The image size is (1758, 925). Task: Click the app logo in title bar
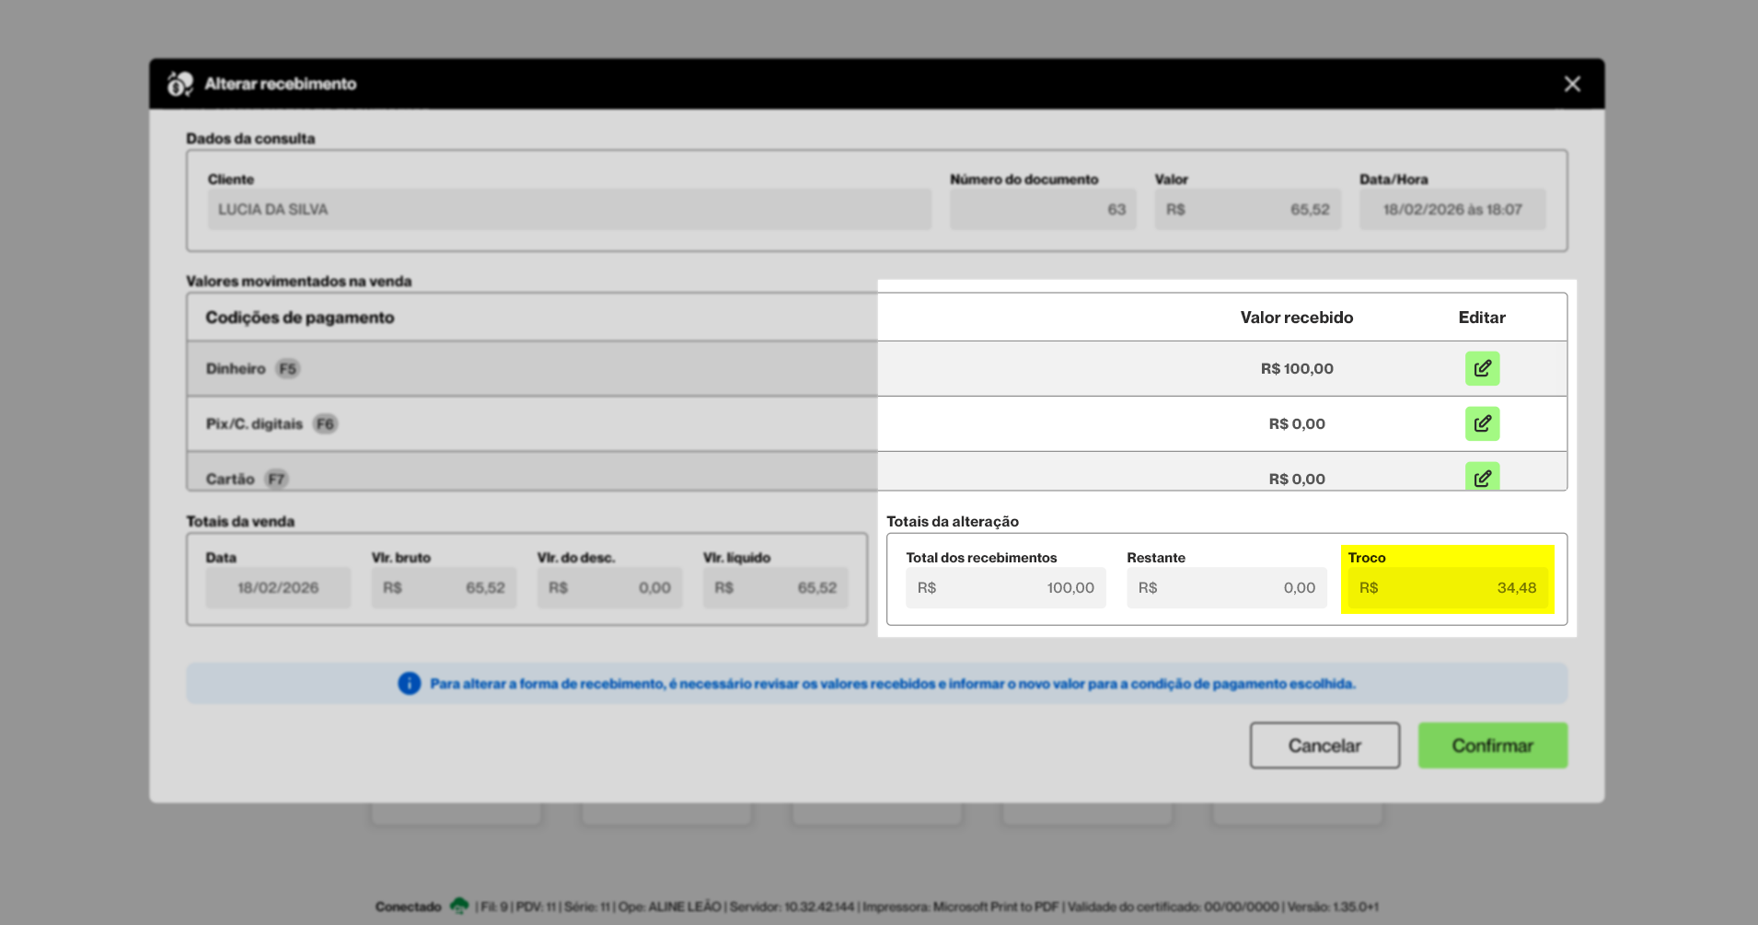(x=179, y=84)
